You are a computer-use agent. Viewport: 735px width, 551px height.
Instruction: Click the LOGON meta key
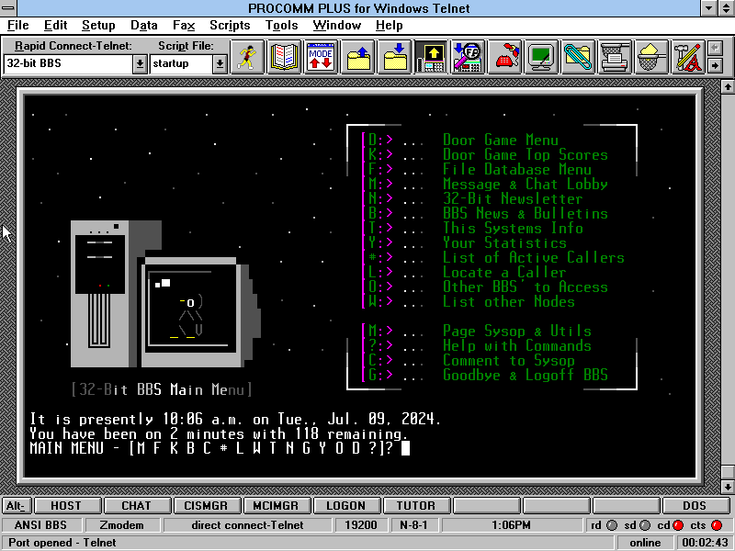tap(347, 506)
